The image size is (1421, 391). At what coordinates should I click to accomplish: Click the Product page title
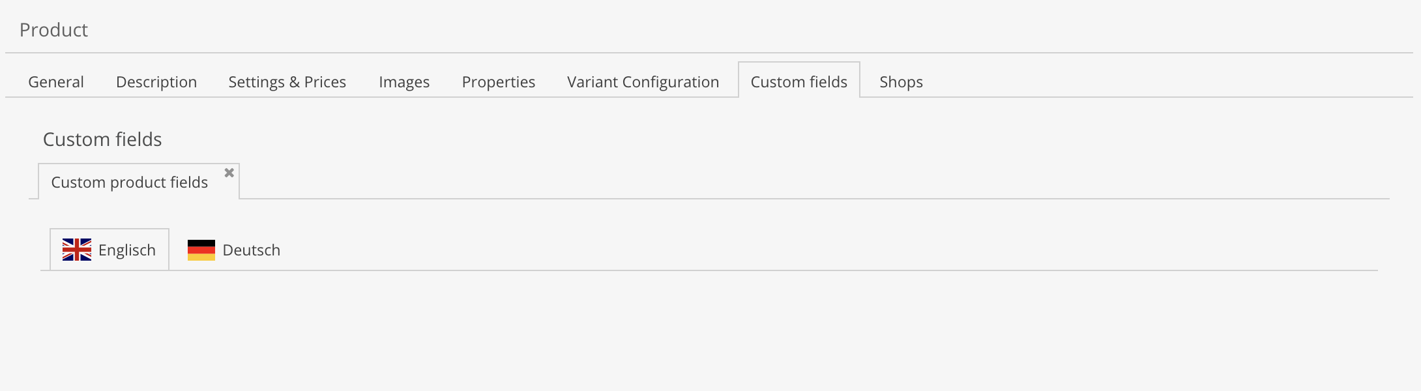click(x=53, y=30)
